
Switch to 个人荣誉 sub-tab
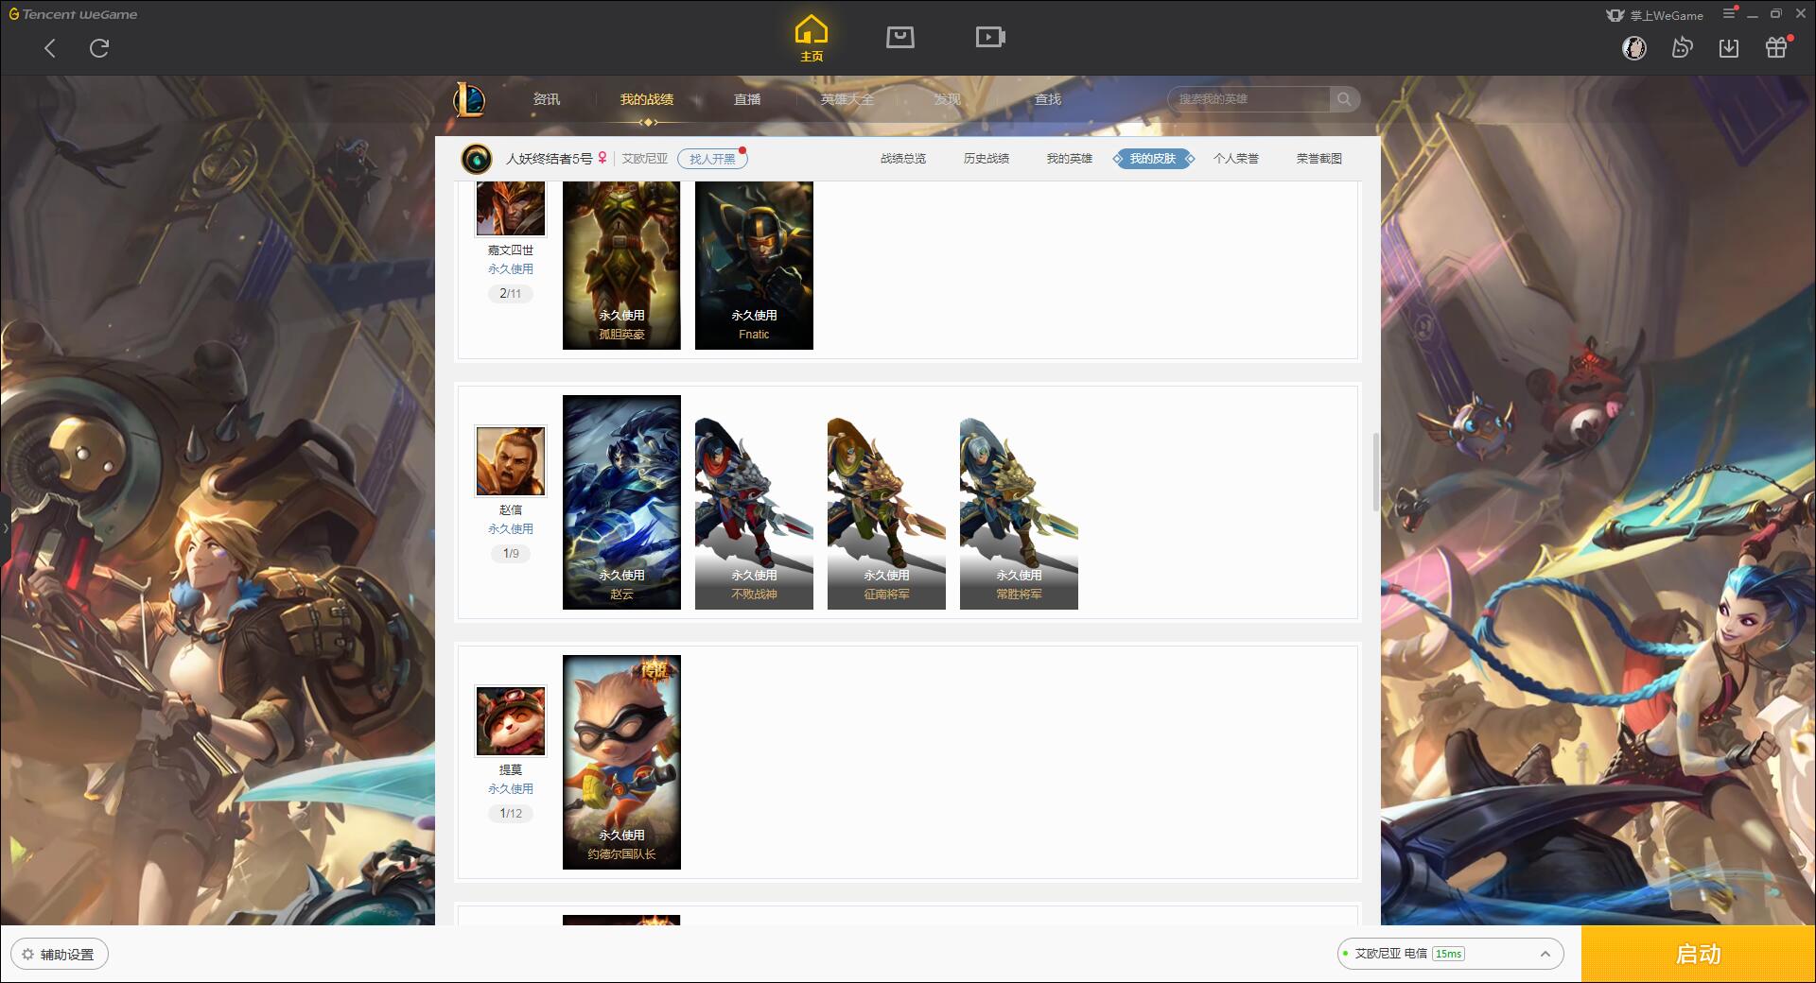pos(1236,159)
